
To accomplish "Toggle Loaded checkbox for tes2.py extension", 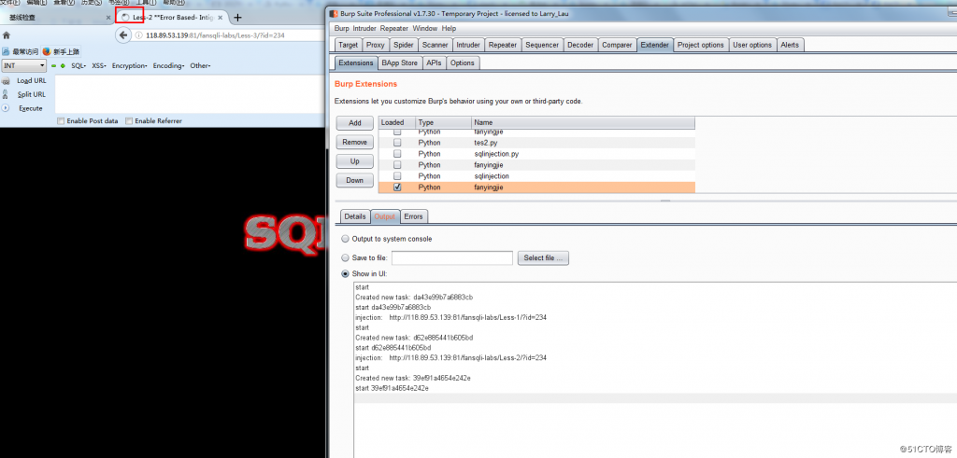I will pyautogui.click(x=397, y=143).
